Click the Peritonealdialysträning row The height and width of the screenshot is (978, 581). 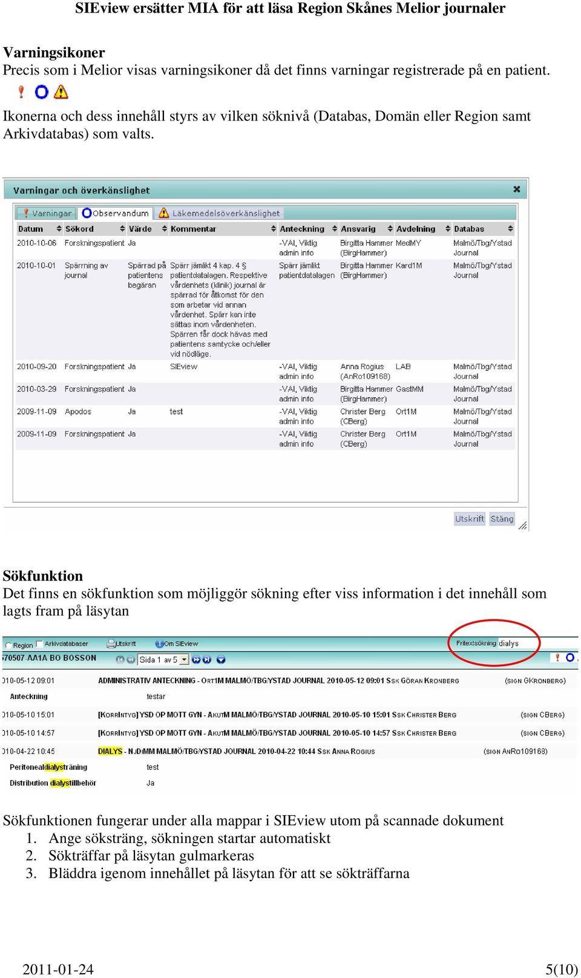tap(48, 767)
